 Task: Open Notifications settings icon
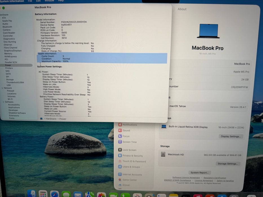coord(120,124)
